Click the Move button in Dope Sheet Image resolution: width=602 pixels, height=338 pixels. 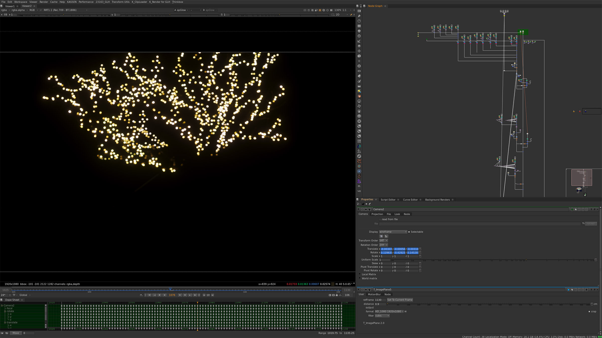16,333
